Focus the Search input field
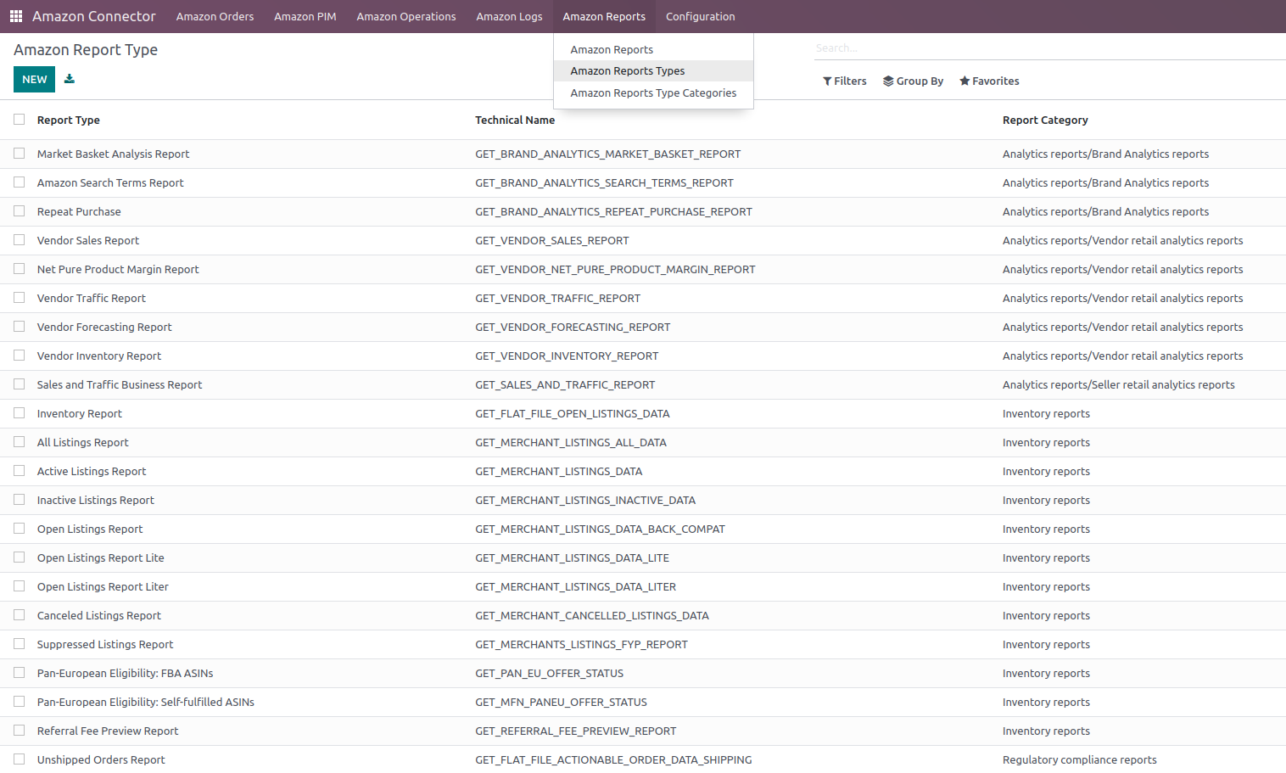 click(x=1048, y=48)
